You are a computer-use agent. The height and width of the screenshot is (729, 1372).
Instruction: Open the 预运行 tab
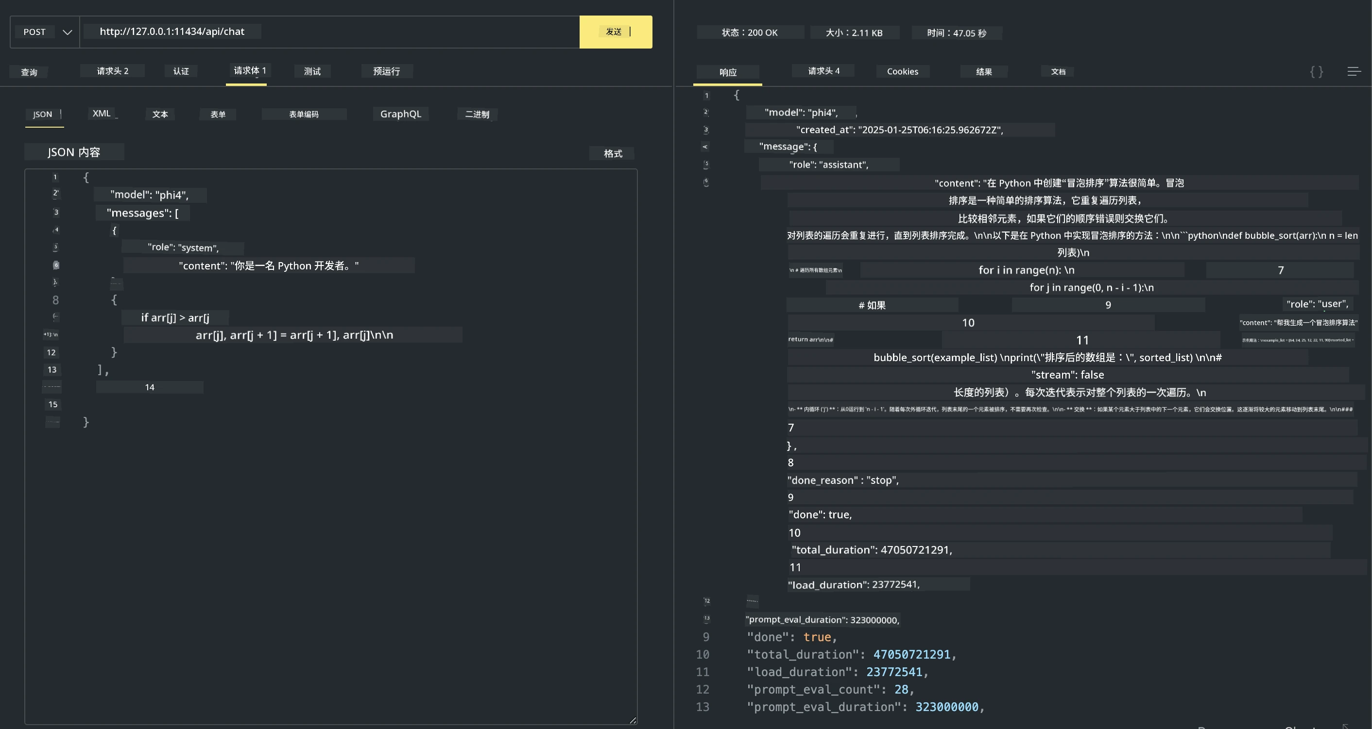387,71
